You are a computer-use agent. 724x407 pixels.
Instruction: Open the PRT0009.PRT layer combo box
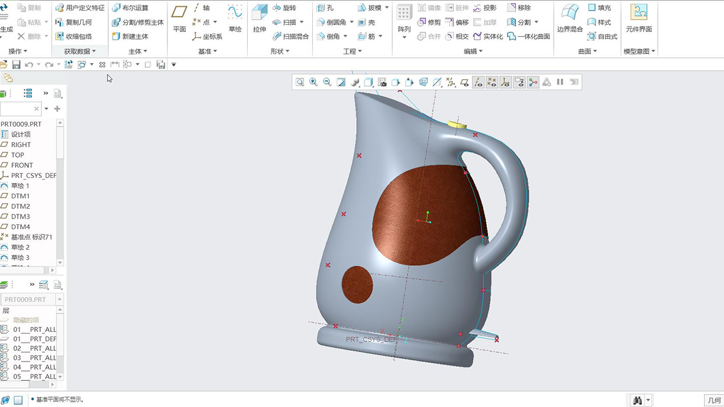pyautogui.click(x=32, y=299)
